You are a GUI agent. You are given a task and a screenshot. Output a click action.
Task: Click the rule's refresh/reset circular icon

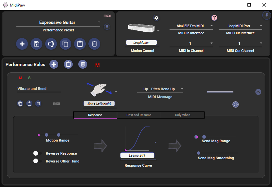[235, 104]
